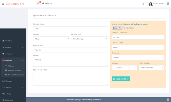Select Add new under Members
The height and width of the screenshot is (102, 171).
pyautogui.click(x=11, y=66)
